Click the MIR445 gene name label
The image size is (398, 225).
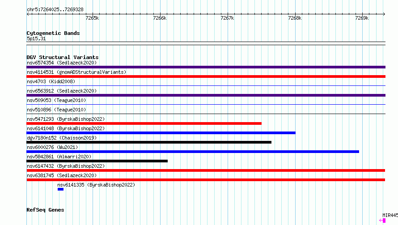click(390, 215)
